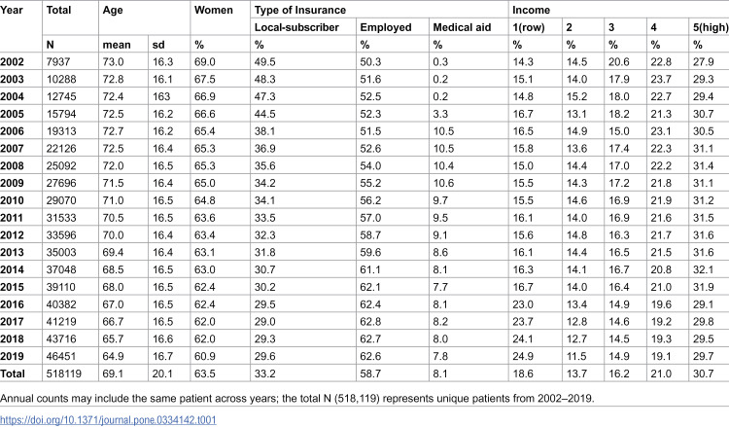Select the Women column header
This screenshot has height=427, width=729.
coord(214,10)
